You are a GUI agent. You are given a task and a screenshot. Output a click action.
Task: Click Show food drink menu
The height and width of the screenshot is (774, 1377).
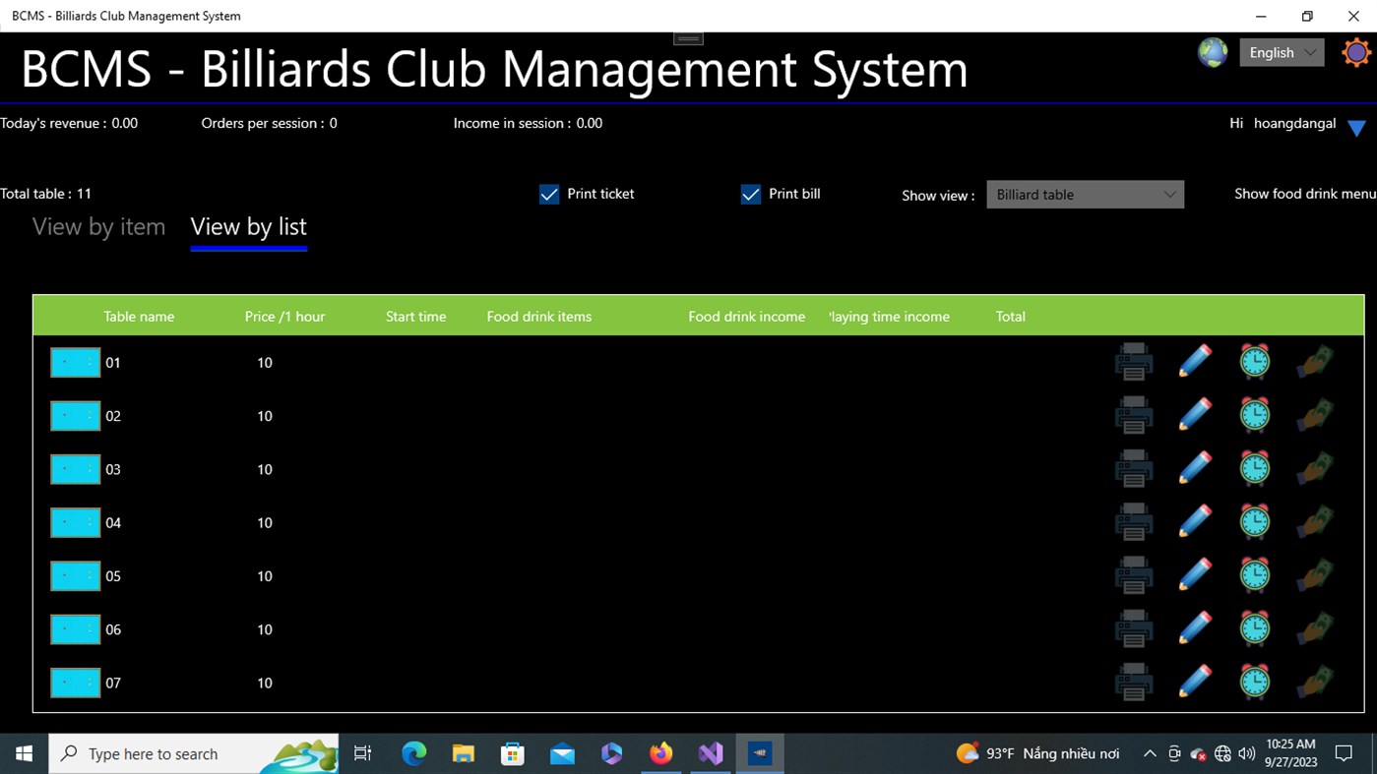tap(1305, 194)
